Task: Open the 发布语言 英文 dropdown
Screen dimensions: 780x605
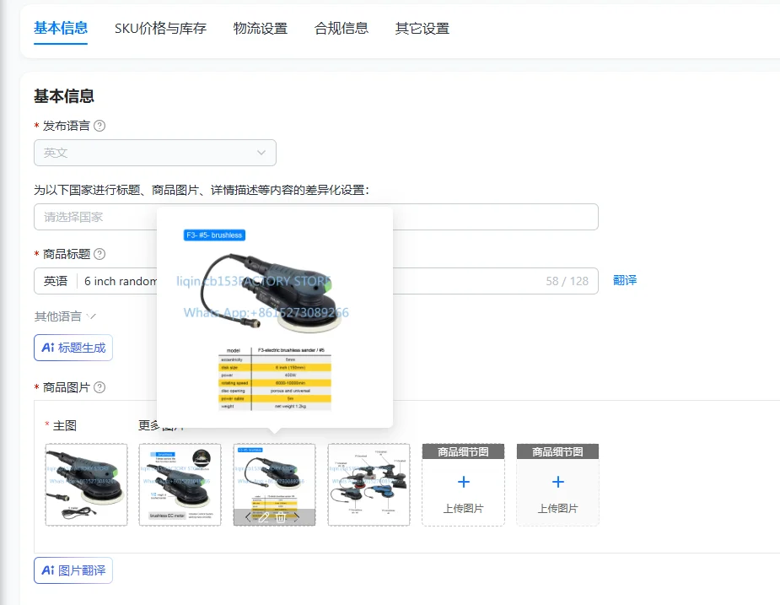Action: click(155, 153)
